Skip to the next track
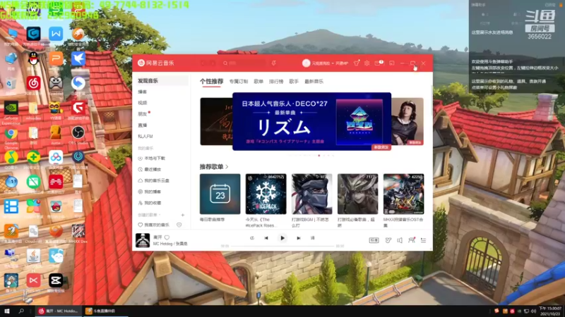This screenshot has width=565, height=317. 298,238
